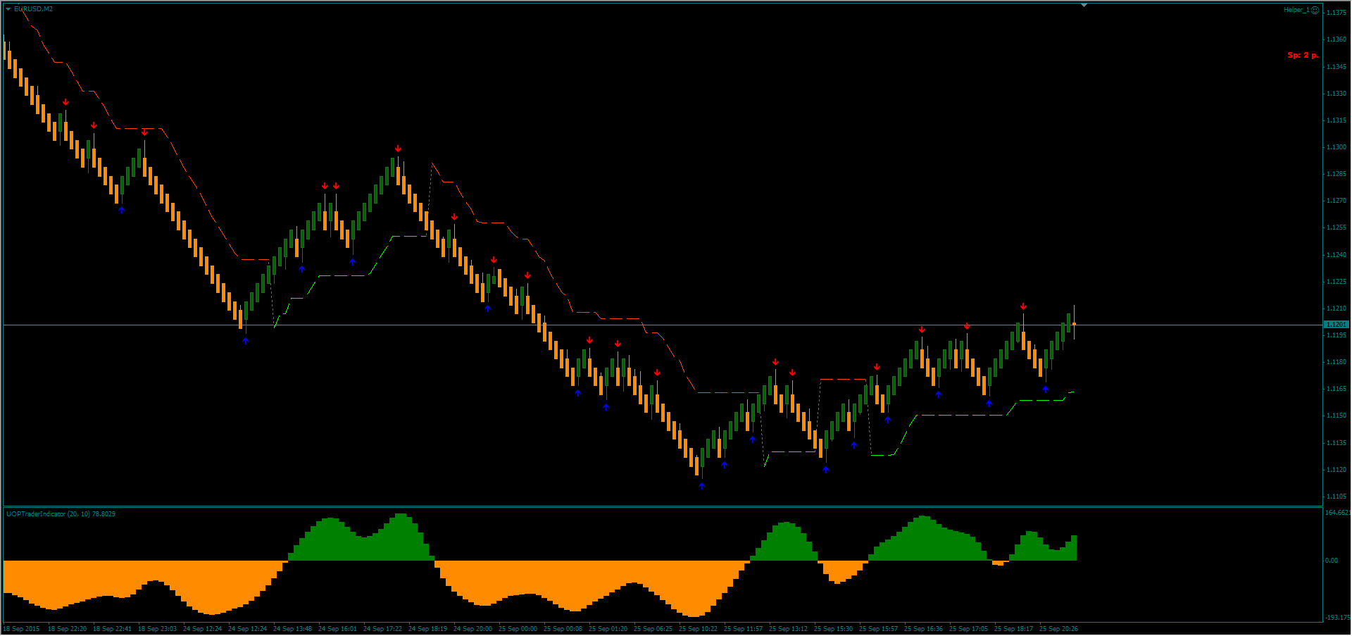Click time axis label 24 Sep 16:01
Viewport: 1352px width, 636px height.
pos(337,629)
